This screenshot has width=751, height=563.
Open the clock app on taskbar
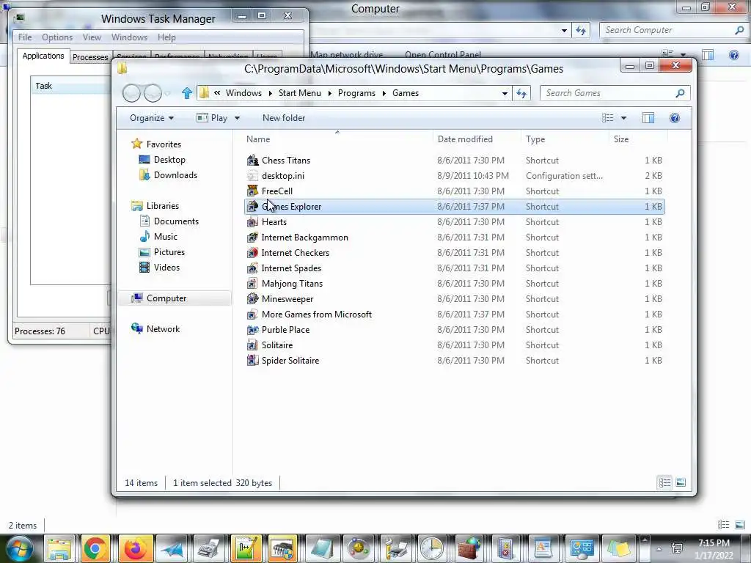[432, 548]
